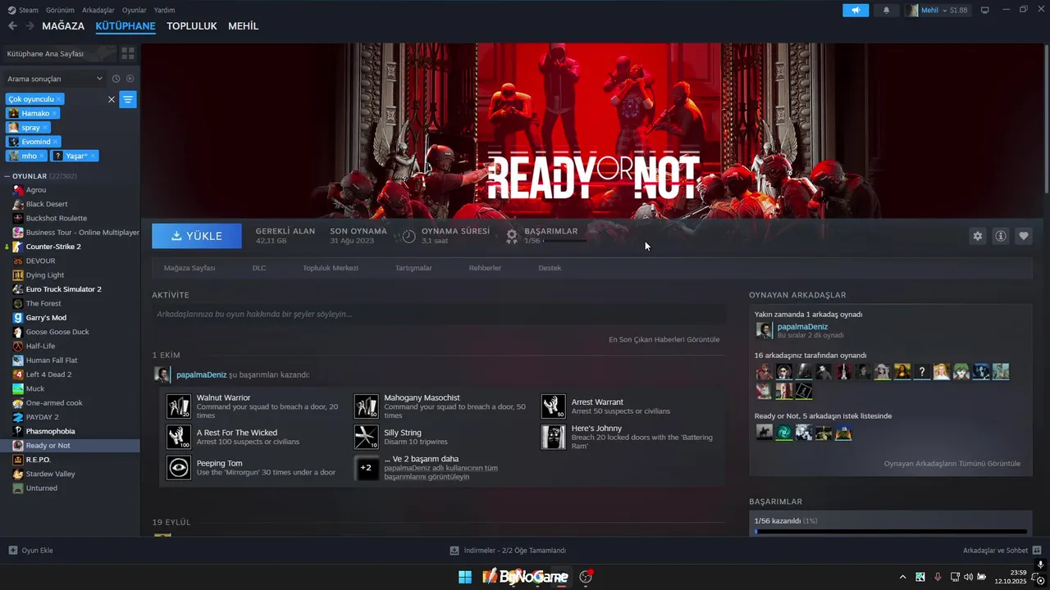Open Arkadaşlar ve Sohbet panel
Image resolution: width=1050 pixels, height=590 pixels.
[x=1002, y=551]
